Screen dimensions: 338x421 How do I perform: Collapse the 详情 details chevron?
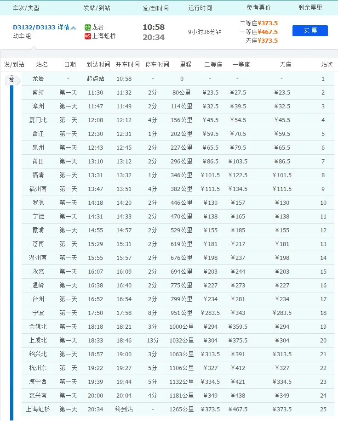pos(74,28)
